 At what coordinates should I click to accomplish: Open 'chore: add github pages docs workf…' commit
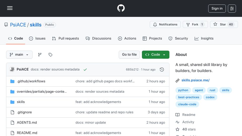[x=105, y=81]
